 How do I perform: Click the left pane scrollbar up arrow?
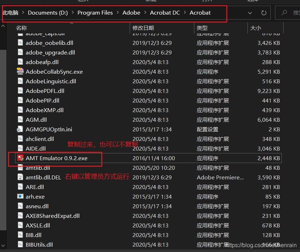(3, 26)
